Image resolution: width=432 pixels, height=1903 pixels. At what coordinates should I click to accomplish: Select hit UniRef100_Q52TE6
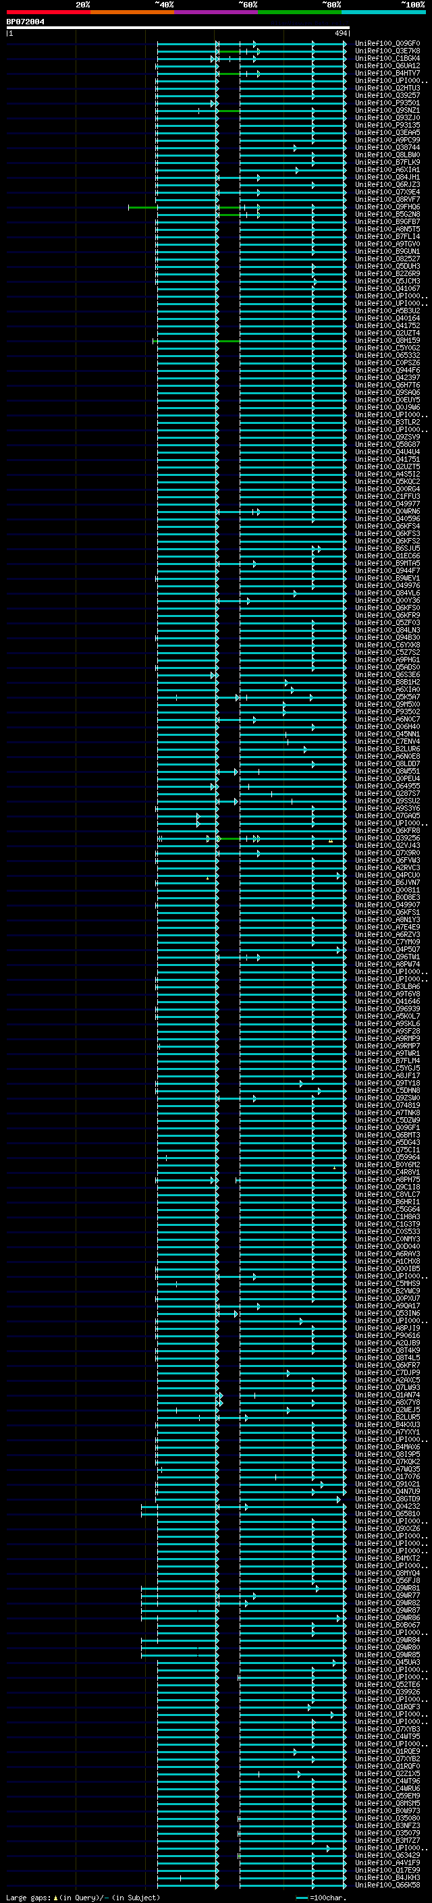point(387,1685)
